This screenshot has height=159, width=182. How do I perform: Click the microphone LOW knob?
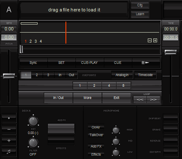pos(116,153)
